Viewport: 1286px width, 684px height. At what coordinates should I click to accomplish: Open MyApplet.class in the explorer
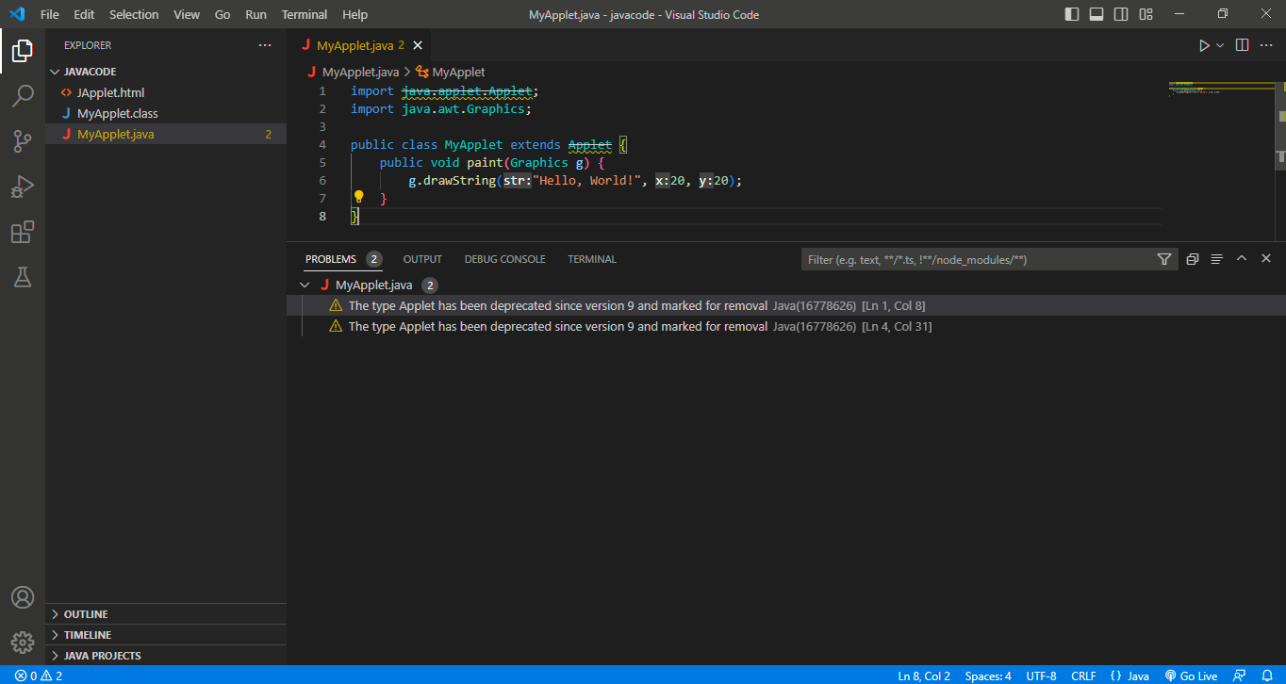165,113
